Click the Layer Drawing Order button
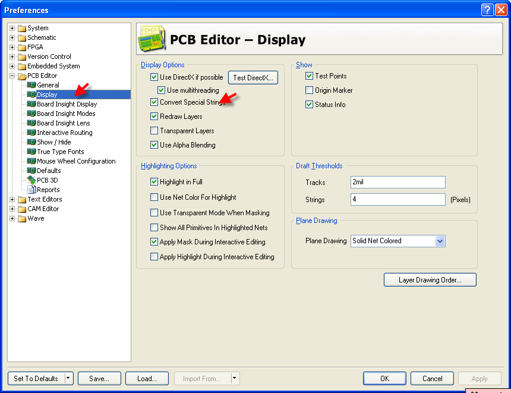 (430, 279)
